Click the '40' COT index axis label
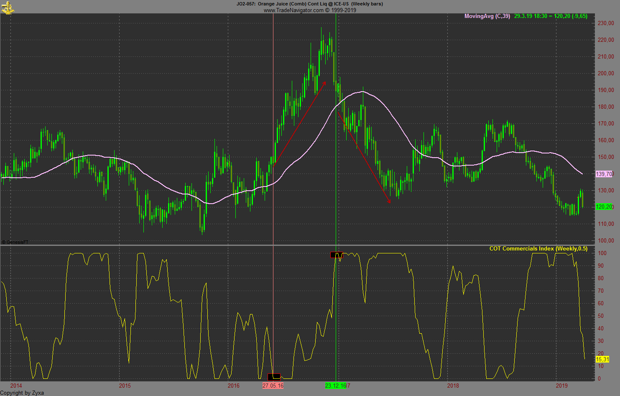Viewport: 620px width, 396px height. coord(601,328)
